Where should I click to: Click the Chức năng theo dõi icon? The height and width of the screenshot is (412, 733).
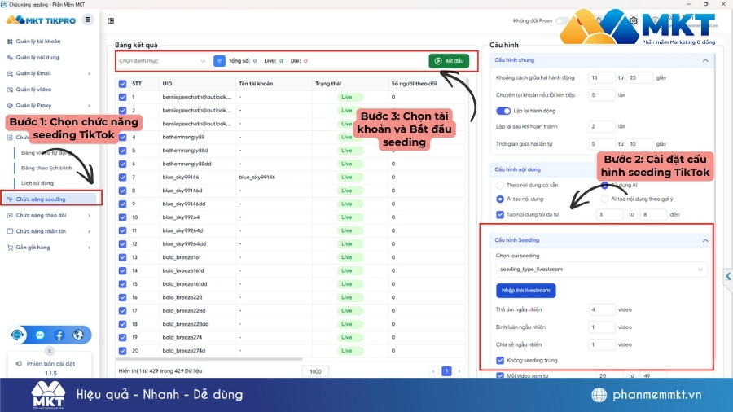(x=10, y=215)
